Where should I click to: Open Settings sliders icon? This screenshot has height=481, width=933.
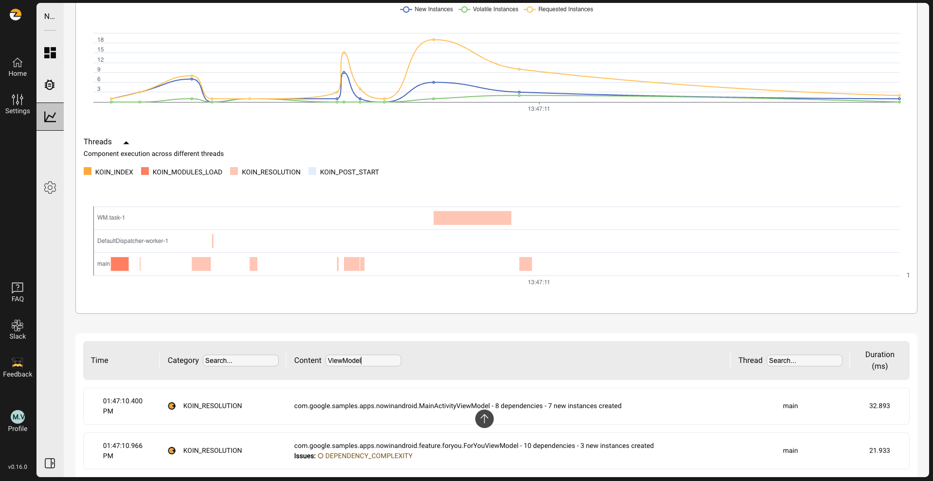point(18,104)
